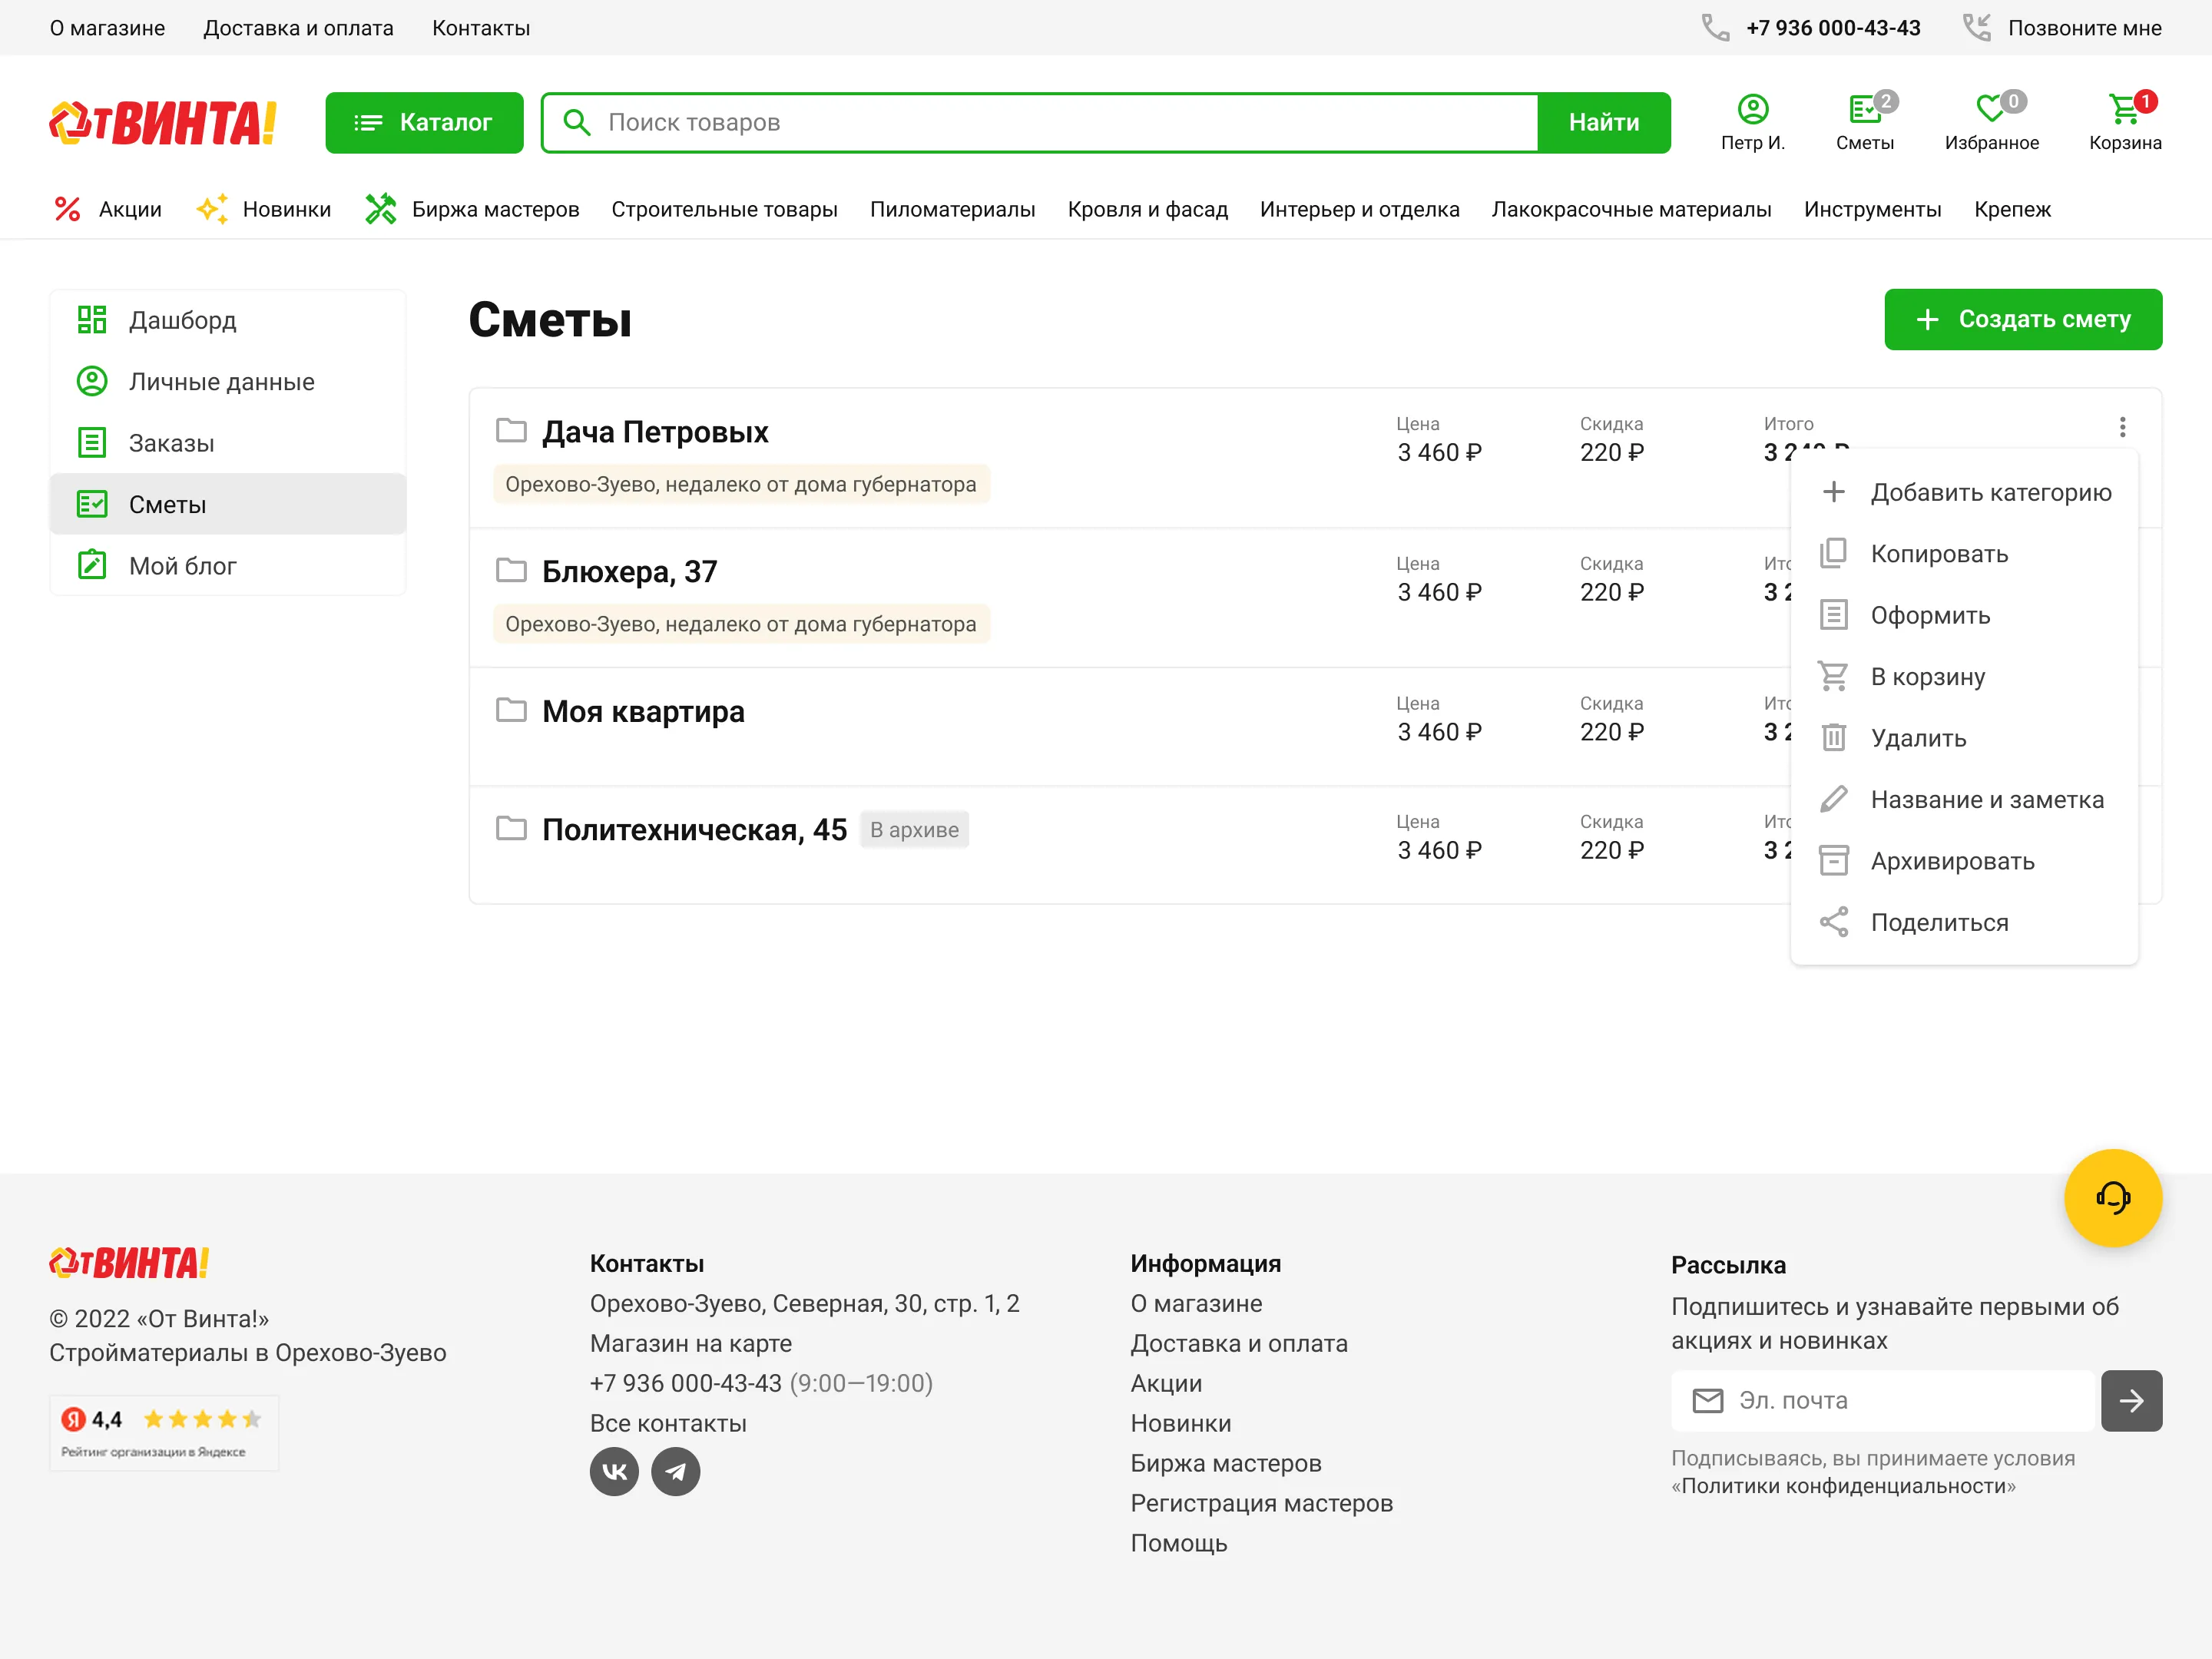This screenshot has width=2212, height=1659.
Task: Open the Telegram icon in the footer
Action: (676, 1471)
